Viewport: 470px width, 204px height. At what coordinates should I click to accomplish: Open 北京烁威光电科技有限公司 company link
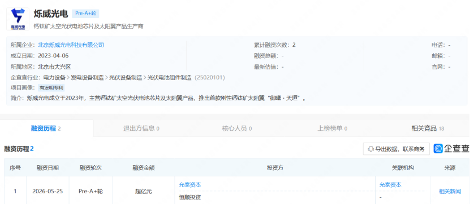pos(71,45)
